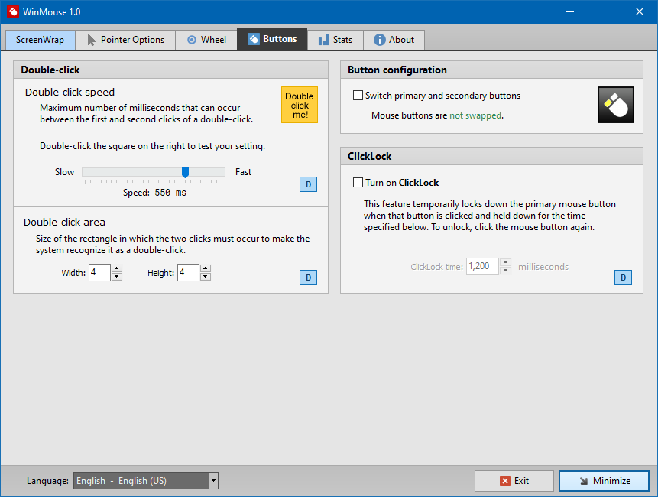
Task: Click the Width input field
Action: tap(99, 273)
